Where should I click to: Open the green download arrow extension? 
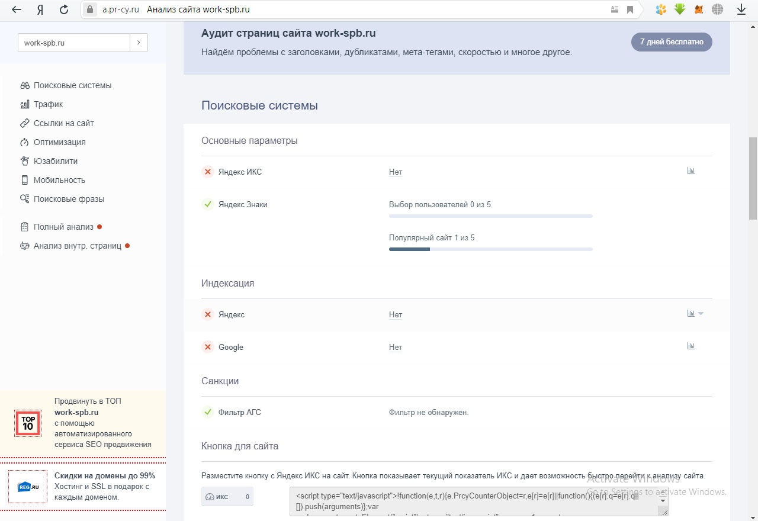680,9
